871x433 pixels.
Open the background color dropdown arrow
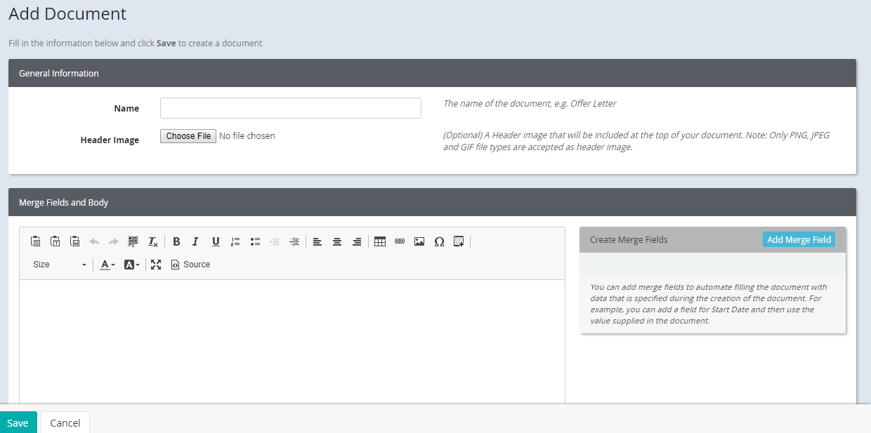[136, 265]
